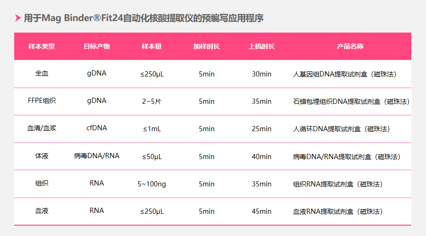This screenshot has height=236, width=426.
Task: Click the 加样时长 column header
Action: tap(206, 46)
